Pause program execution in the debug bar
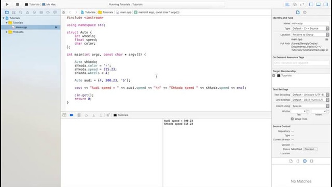Screen dimensions: 332x187 tap(79, 115)
